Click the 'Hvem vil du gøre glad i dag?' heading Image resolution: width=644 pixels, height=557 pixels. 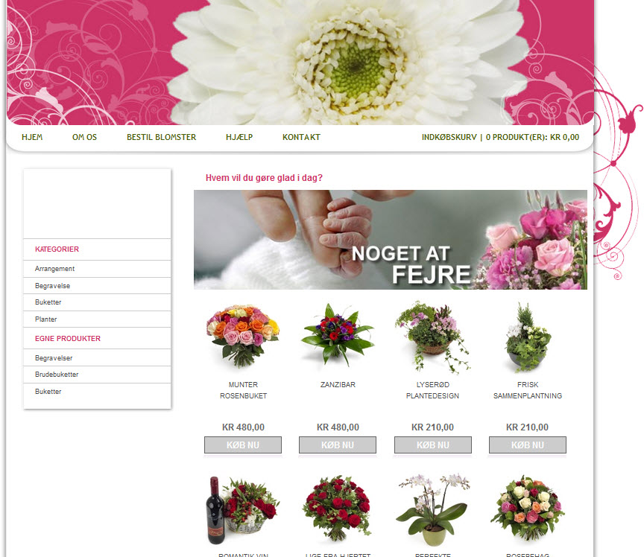[x=264, y=178]
